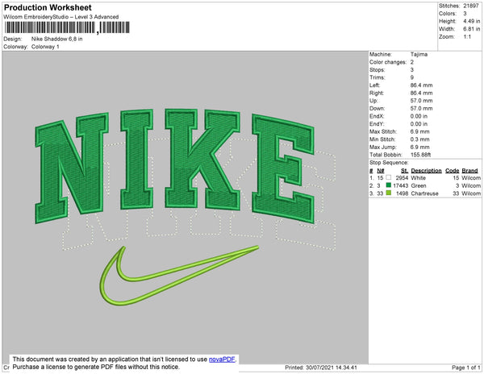Click the machine value 'Tajima'

pos(419,54)
